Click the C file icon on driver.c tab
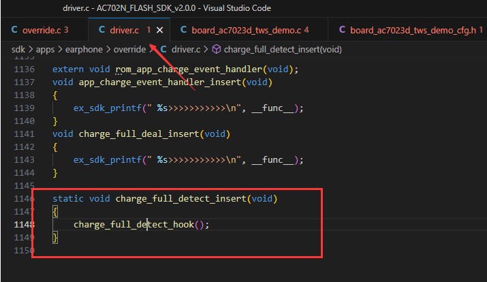 click(101, 30)
